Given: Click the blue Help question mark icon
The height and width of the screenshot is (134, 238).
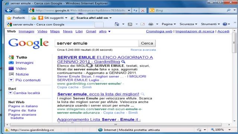Looking at the screenshot, I should tap(225, 24).
